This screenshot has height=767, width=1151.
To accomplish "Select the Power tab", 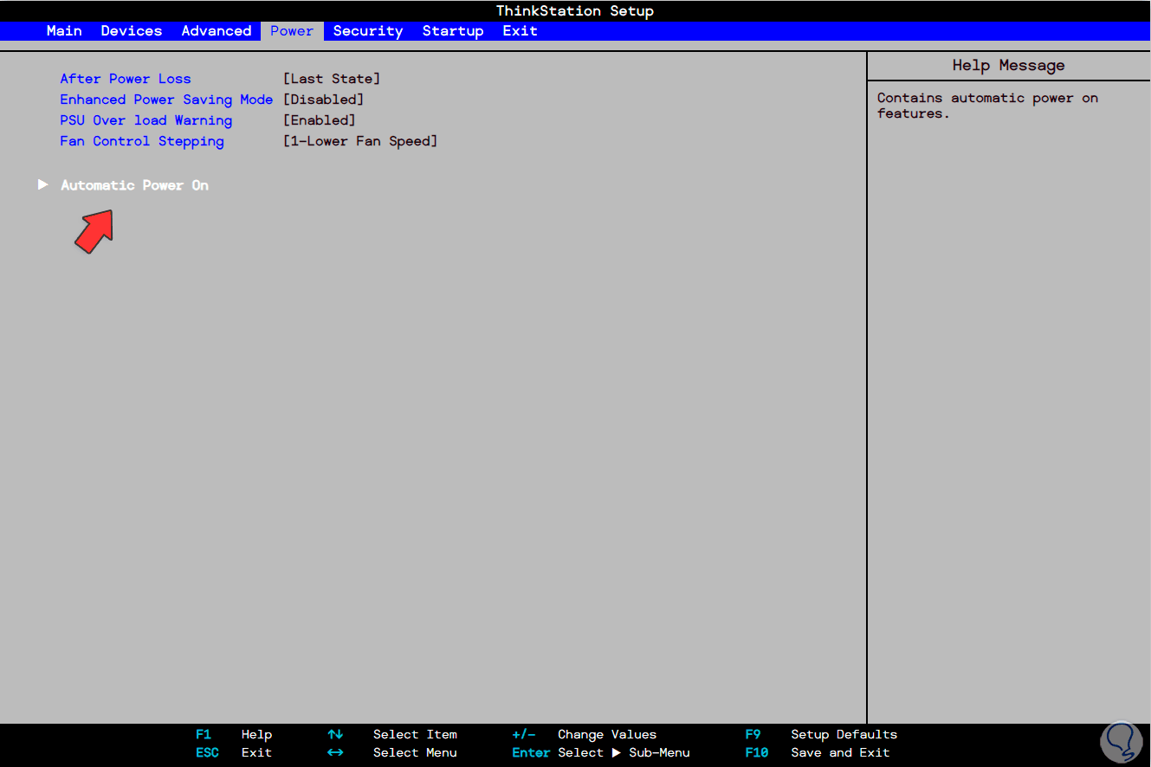I will click(292, 31).
